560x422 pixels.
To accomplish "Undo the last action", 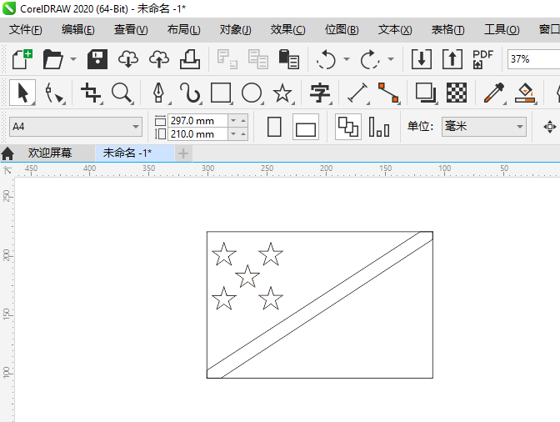I will click(x=326, y=59).
